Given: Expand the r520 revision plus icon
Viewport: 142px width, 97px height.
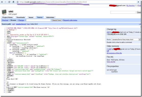Looking at the screenshot, I should (x=107, y=49).
